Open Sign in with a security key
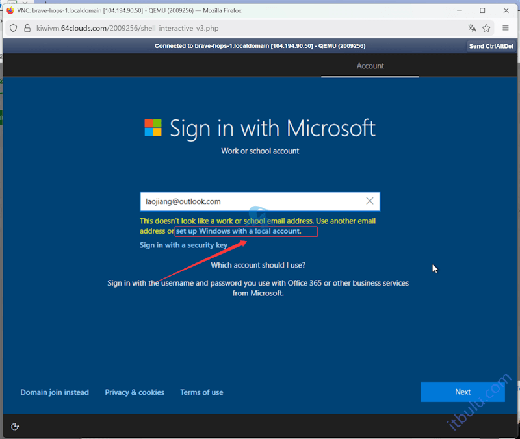Screen dimensions: 520x439 [183, 245]
